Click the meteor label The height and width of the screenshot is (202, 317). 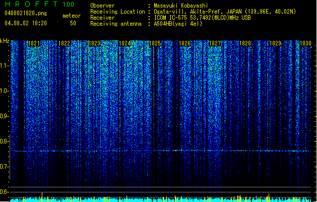(72, 16)
